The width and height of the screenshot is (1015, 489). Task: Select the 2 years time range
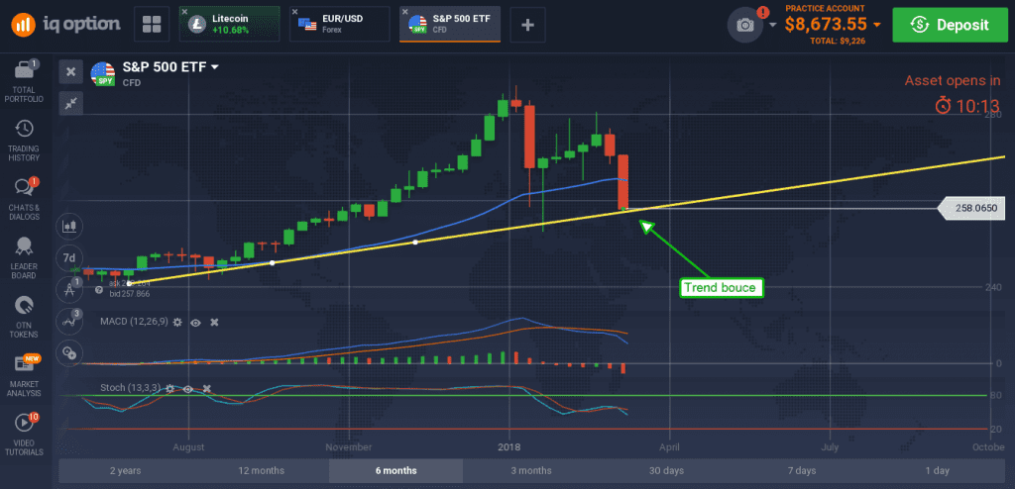126,470
